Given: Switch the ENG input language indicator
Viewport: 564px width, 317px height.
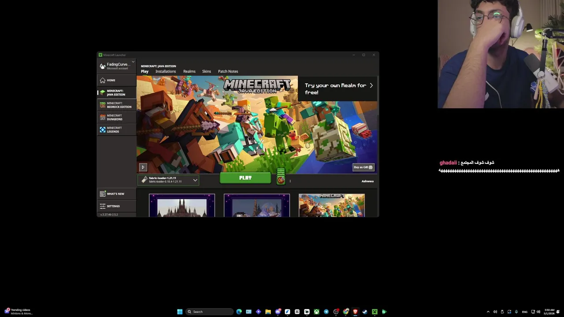Looking at the screenshot, I should [525, 312].
